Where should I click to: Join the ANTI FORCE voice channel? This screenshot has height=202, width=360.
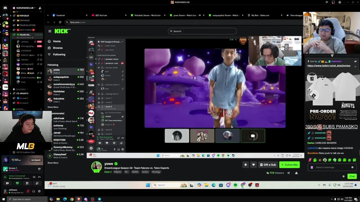[x=26, y=30]
